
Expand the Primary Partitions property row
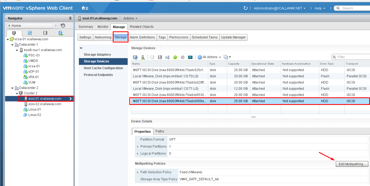[138, 147]
